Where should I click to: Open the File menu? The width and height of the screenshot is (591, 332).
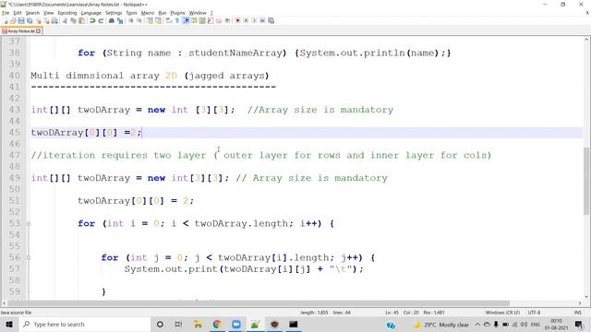6,13
